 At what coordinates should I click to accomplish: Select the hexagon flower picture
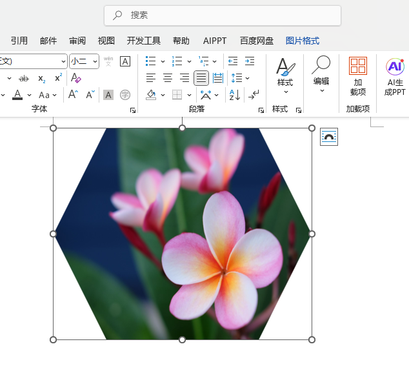click(x=183, y=234)
